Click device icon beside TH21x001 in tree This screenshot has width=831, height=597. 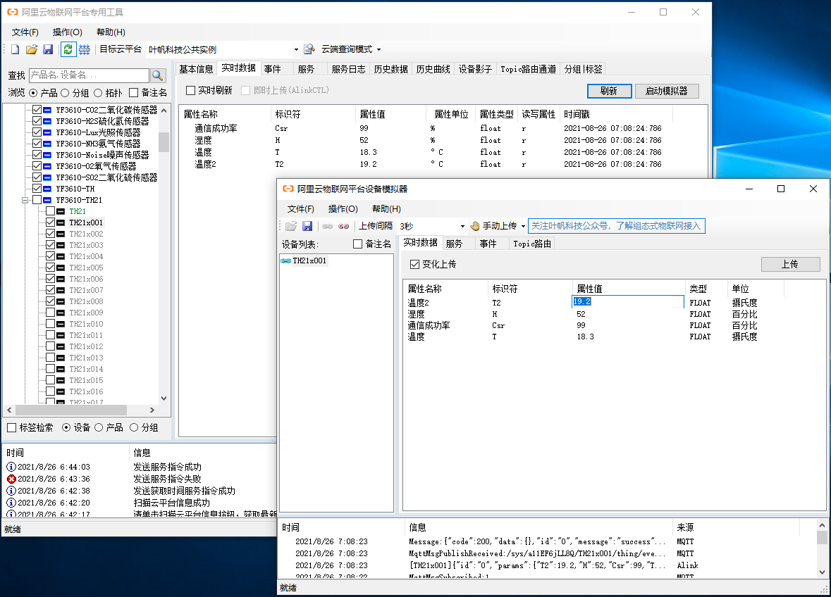click(61, 222)
